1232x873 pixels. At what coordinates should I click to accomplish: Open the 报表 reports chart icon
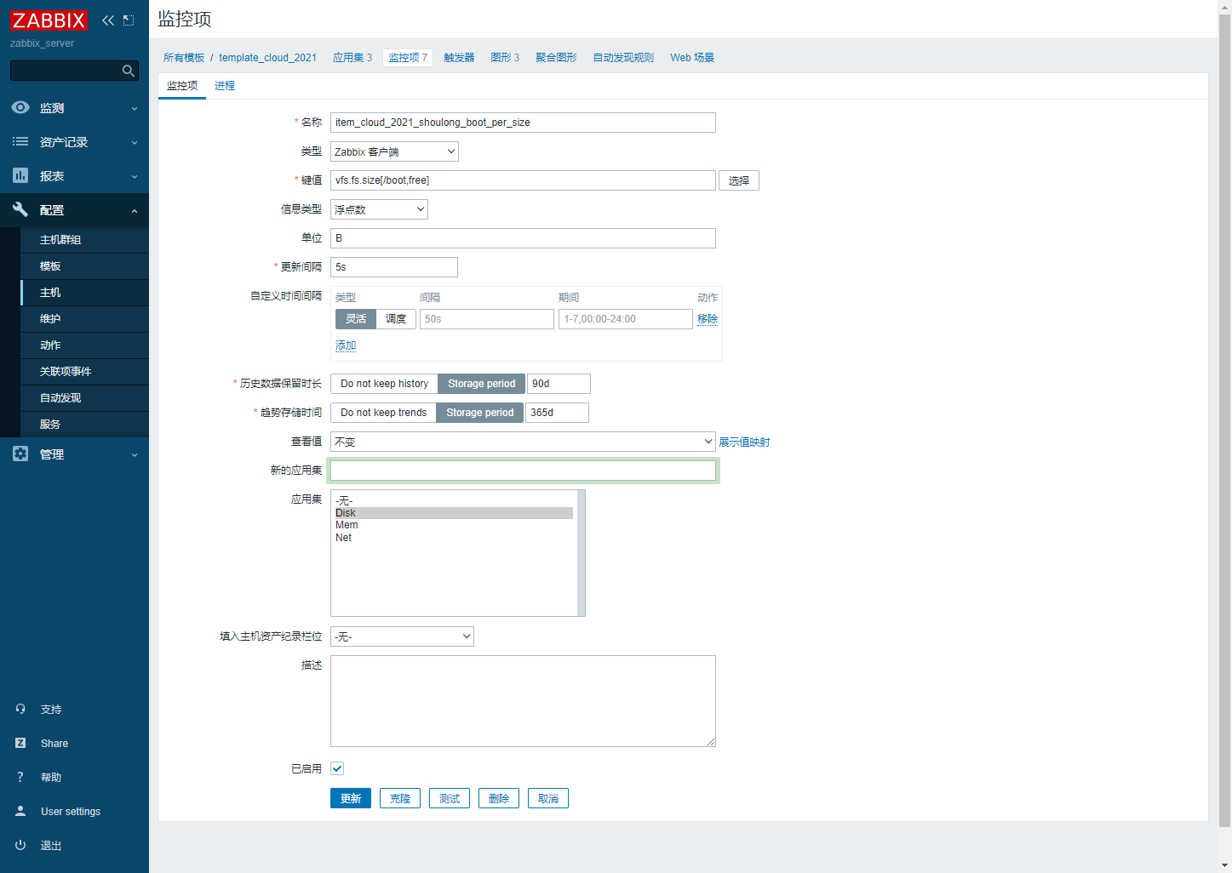coord(20,176)
